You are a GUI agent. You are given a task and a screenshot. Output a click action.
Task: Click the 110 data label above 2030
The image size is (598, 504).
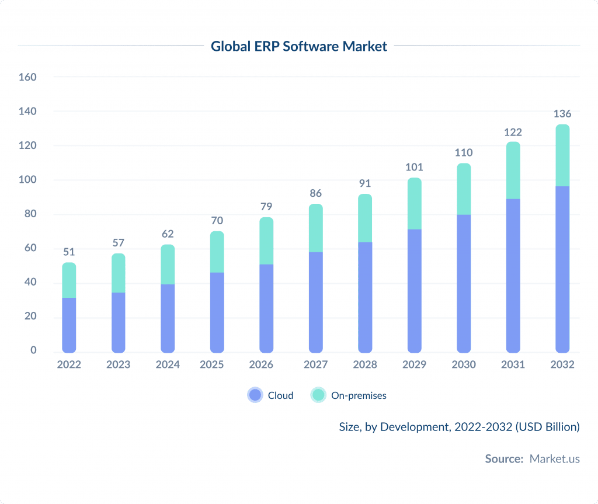pos(464,153)
